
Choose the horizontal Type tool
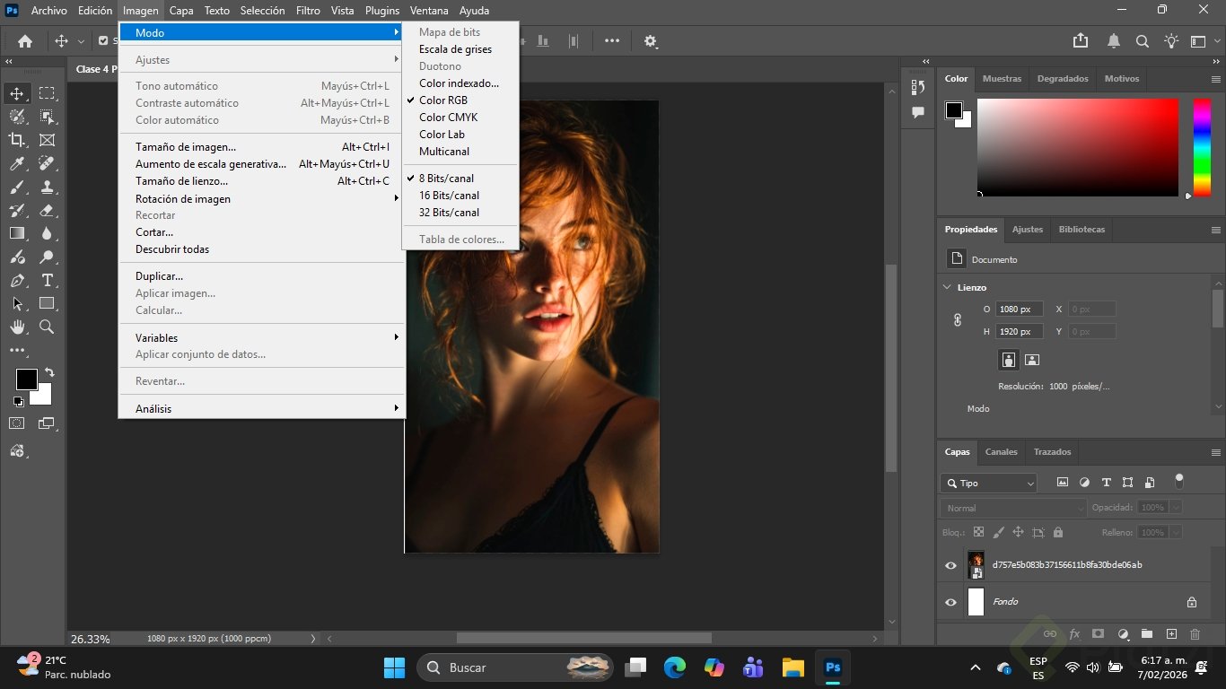point(47,281)
